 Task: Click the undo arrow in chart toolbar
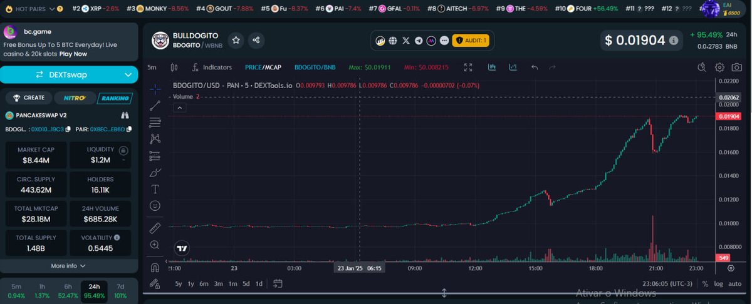[x=535, y=67]
